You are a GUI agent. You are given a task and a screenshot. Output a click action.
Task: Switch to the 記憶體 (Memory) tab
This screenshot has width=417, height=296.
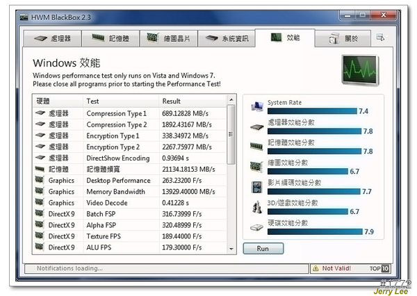tap(111, 39)
